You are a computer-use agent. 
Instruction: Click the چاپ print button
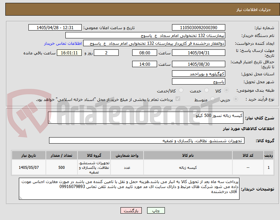pyautogui.click(x=156, y=210)
